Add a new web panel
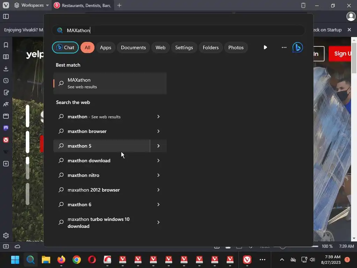 coord(6,164)
